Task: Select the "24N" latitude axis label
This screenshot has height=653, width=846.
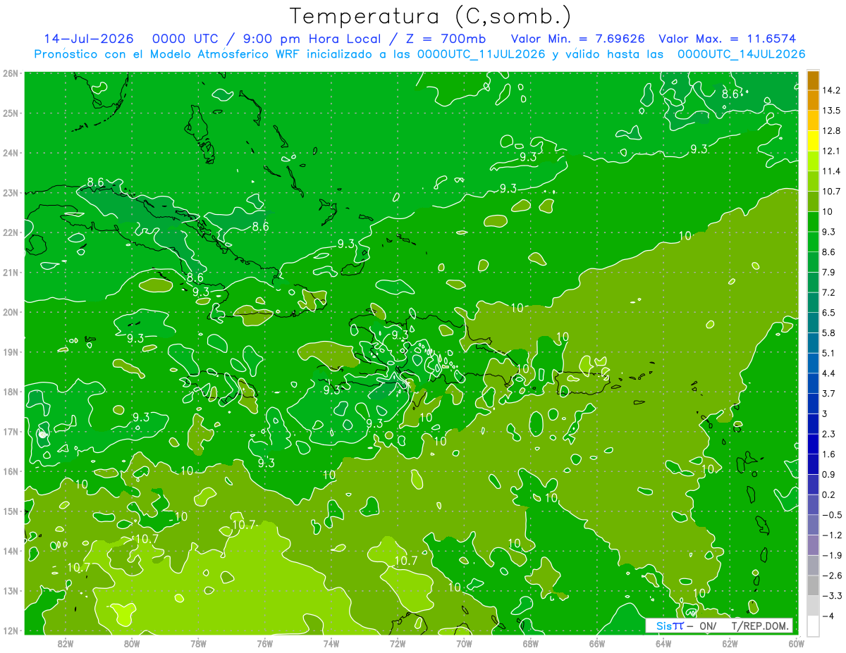Action: click(11, 153)
